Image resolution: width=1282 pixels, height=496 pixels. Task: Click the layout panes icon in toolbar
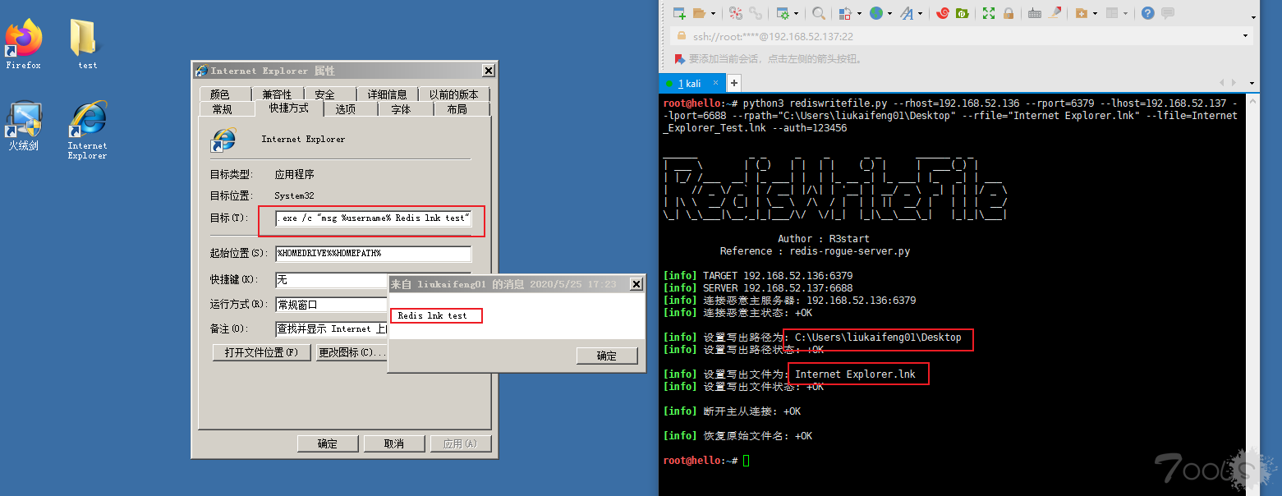tap(1112, 13)
